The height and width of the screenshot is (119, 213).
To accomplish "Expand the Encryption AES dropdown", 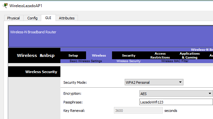I will (x=176, y=93).
